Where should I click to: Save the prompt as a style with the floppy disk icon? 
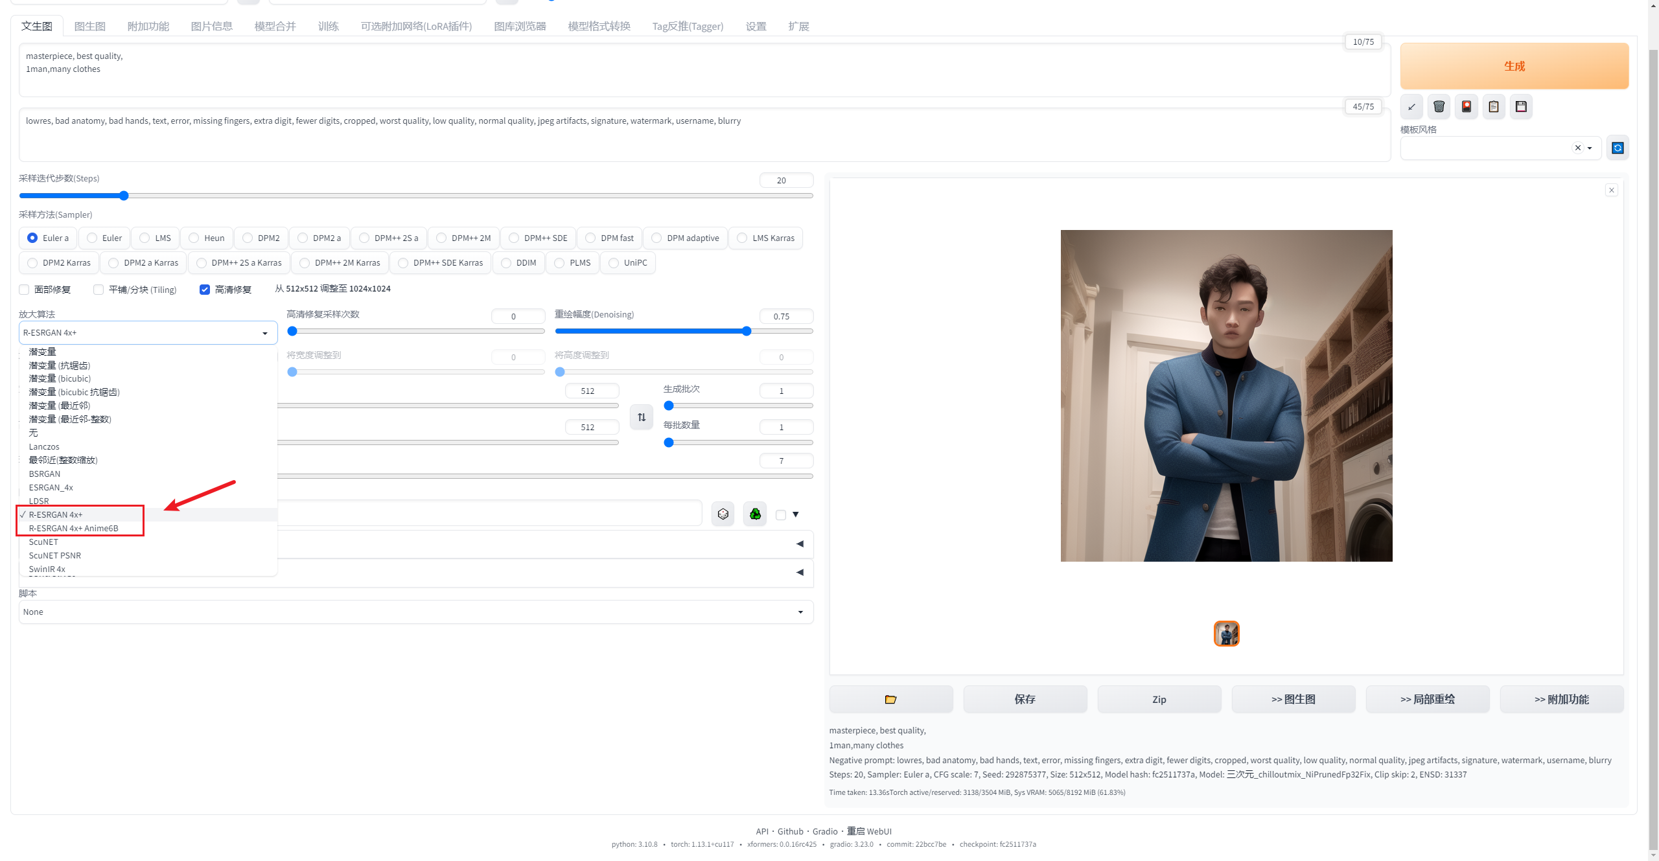[x=1521, y=107]
